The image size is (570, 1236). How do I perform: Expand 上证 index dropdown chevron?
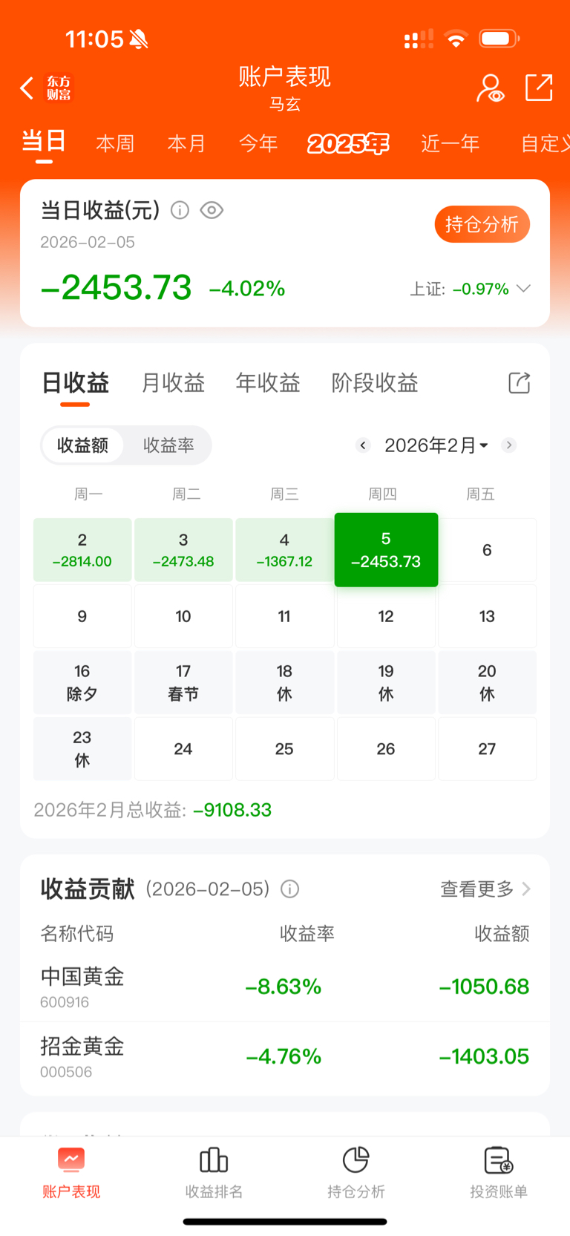pyautogui.click(x=523, y=288)
